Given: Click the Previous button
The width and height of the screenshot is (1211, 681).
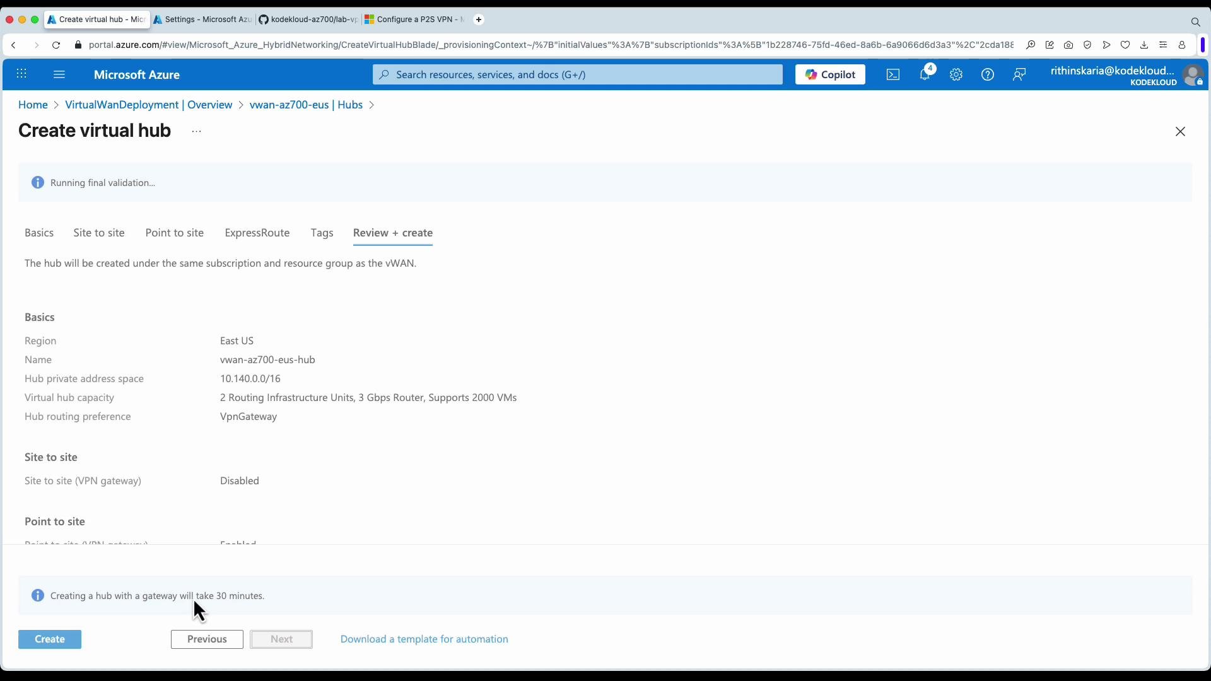Looking at the screenshot, I should click(207, 639).
